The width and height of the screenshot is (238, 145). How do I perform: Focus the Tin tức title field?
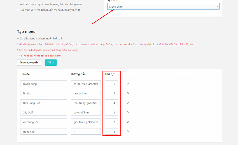[x=43, y=93]
